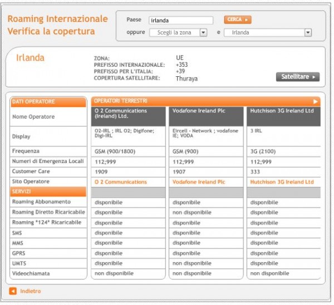Click the customer care number 333
Viewport: 334px width, 305px height.
[x=255, y=171]
